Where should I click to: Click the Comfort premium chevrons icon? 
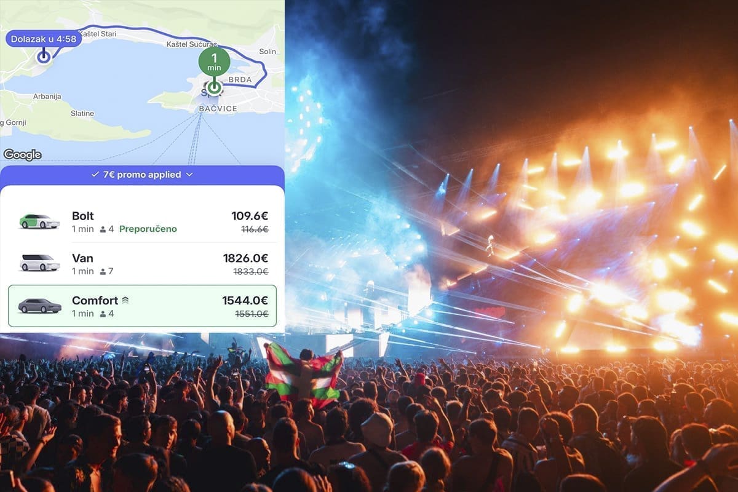[x=125, y=300]
